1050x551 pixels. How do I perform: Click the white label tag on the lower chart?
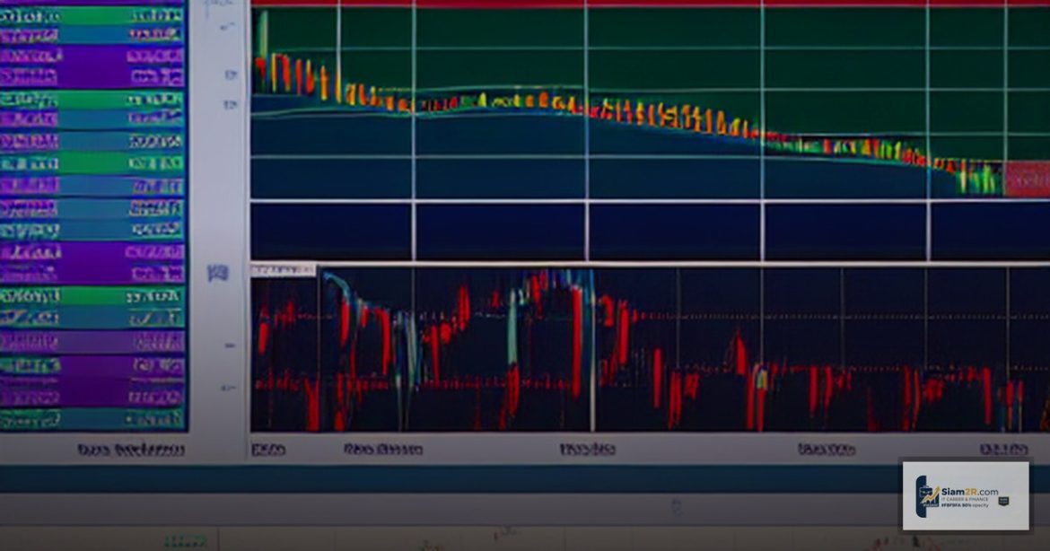(x=283, y=270)
